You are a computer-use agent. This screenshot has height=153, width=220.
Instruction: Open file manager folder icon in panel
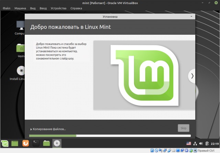[x=46, y=143]
